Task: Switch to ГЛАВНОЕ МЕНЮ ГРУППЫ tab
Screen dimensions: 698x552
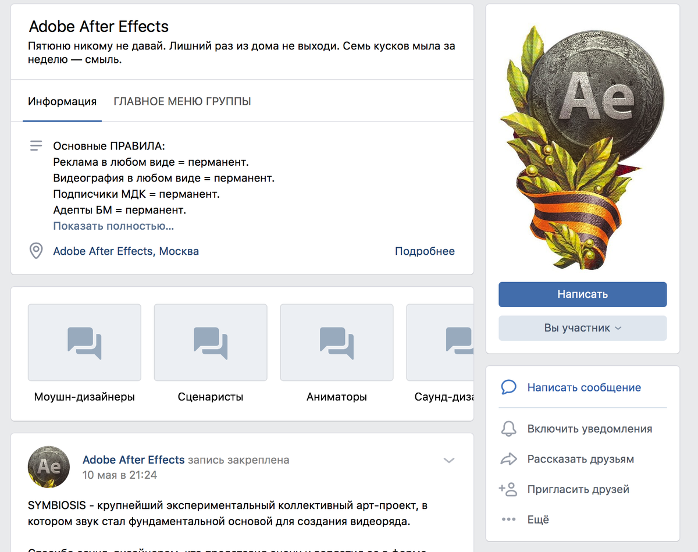Action: 182,101
